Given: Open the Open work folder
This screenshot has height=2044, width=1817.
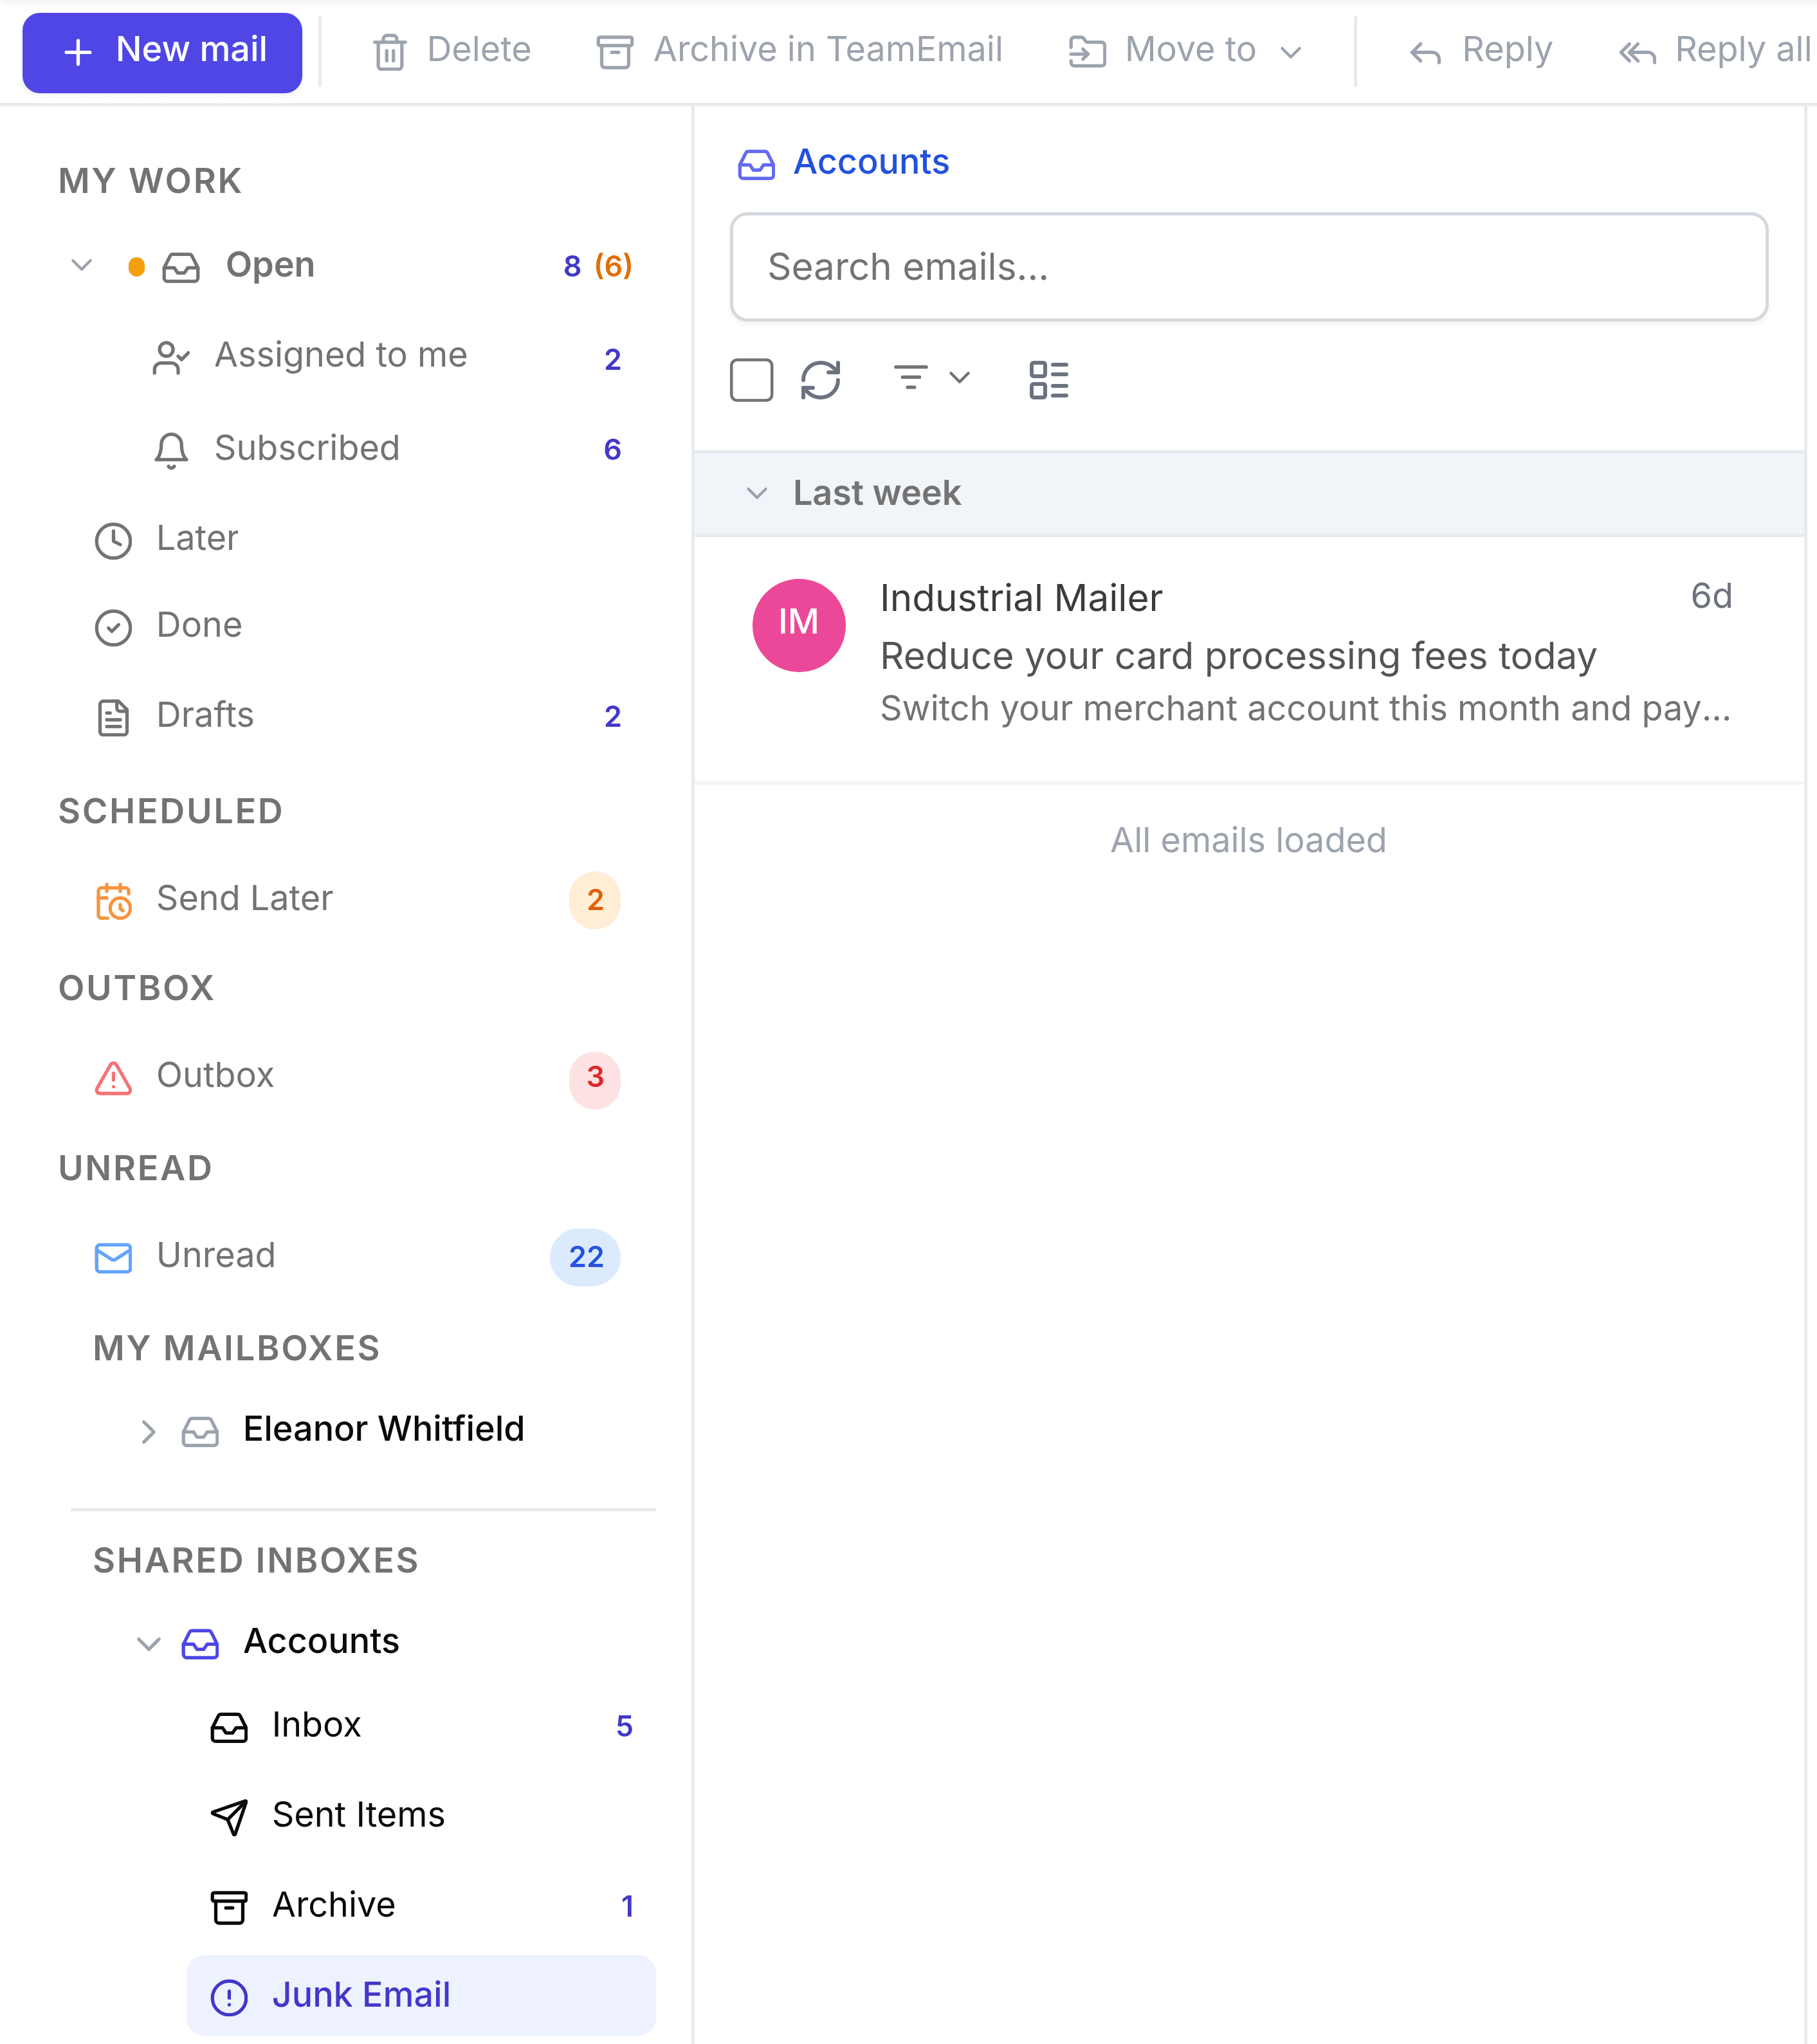Looking at the screenshot, I should pyautogui.click(x=270, y=265).
